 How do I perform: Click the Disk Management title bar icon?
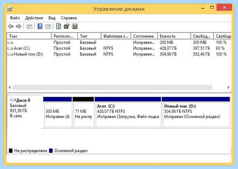tap(10, 9)
